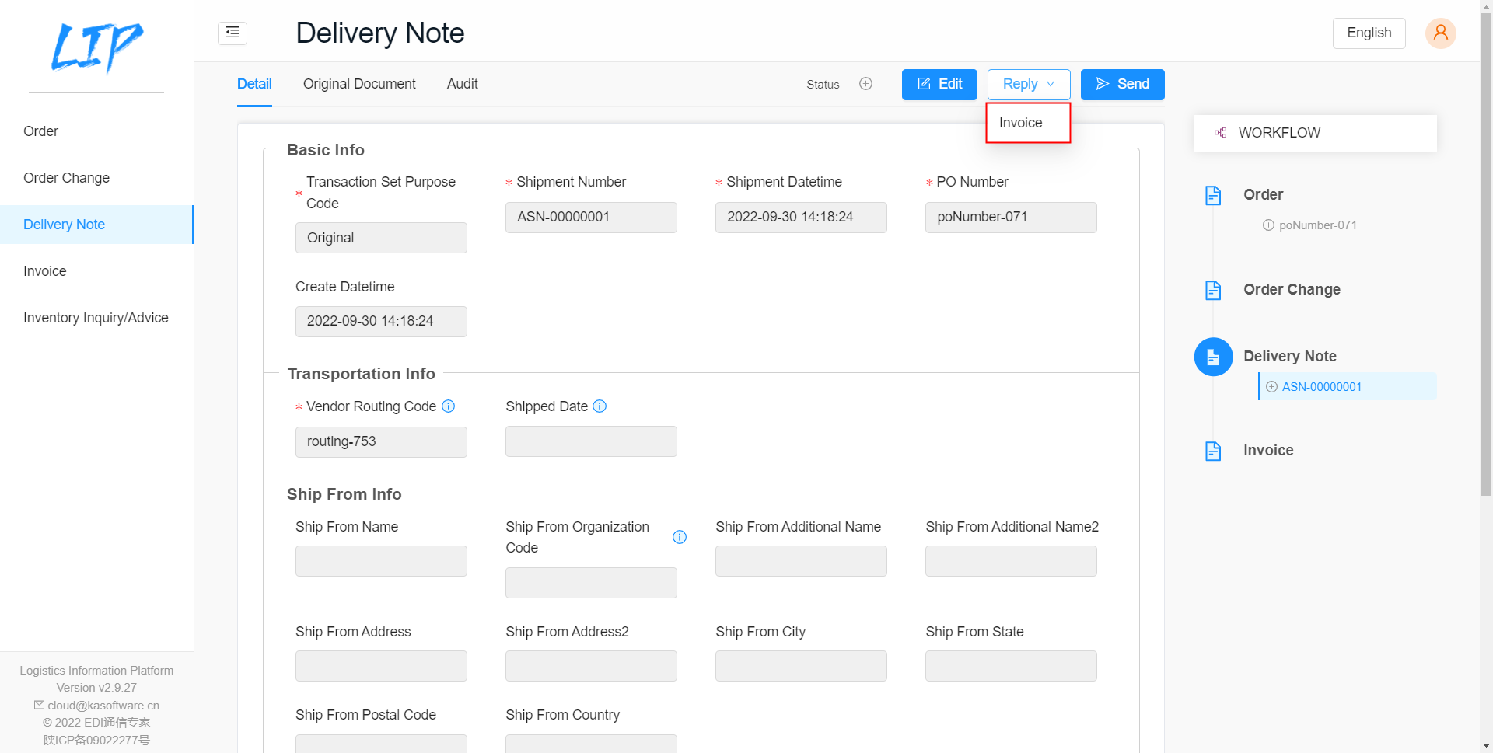Switch to the Detail tab

click(254, 84)
